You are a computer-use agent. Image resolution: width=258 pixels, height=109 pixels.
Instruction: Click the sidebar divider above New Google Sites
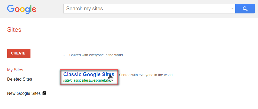point(28,86)
